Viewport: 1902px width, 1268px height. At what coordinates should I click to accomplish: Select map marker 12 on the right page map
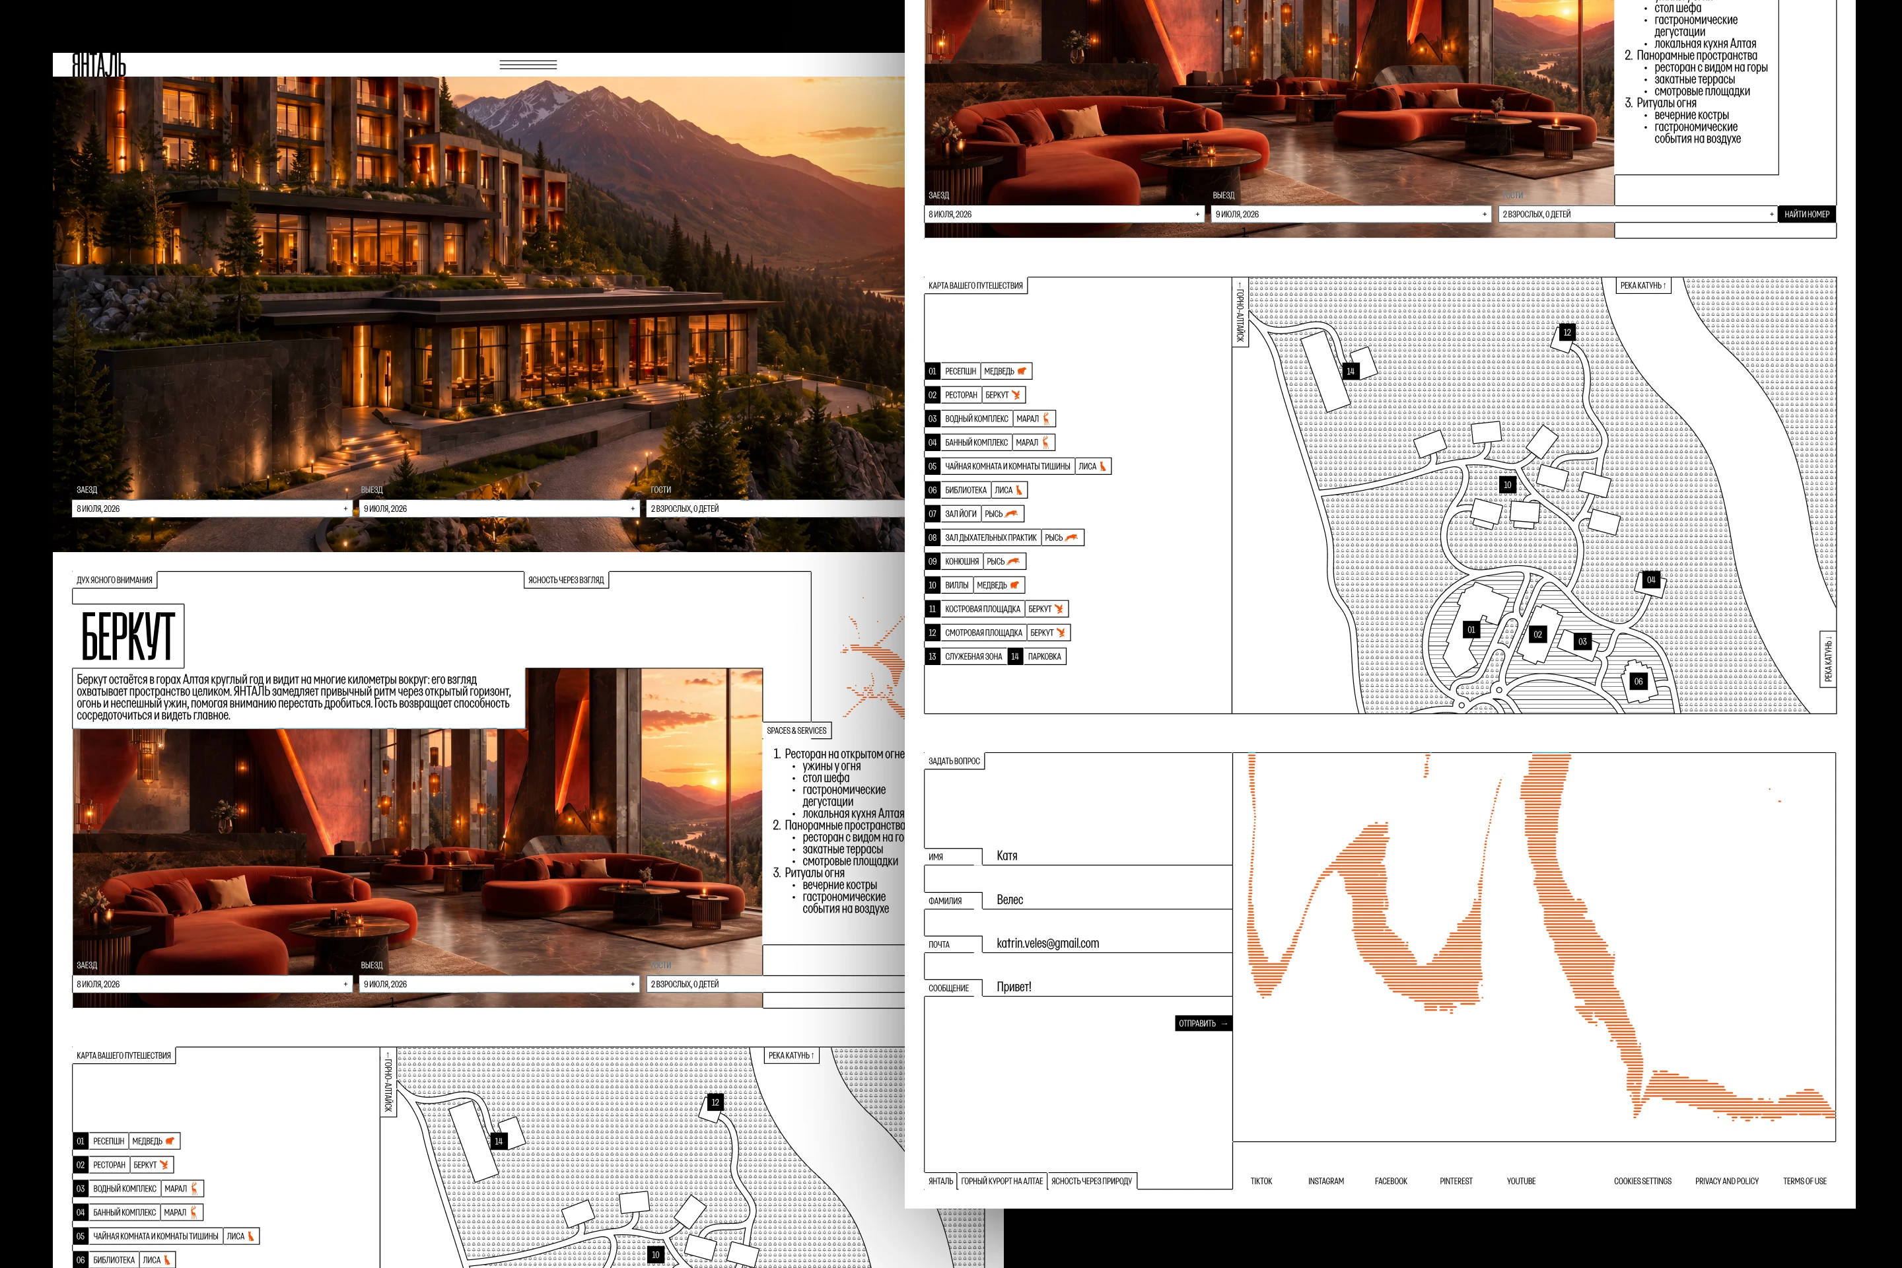[1567, 332]
